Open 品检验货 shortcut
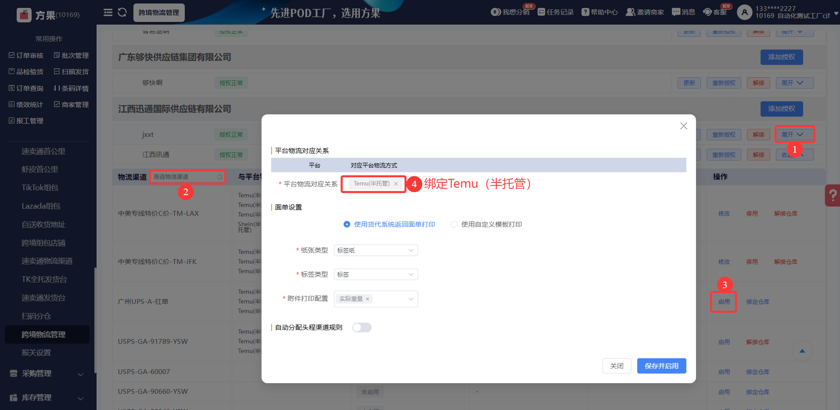The height and width of the screenshot is (410, 840). [26, 71]
